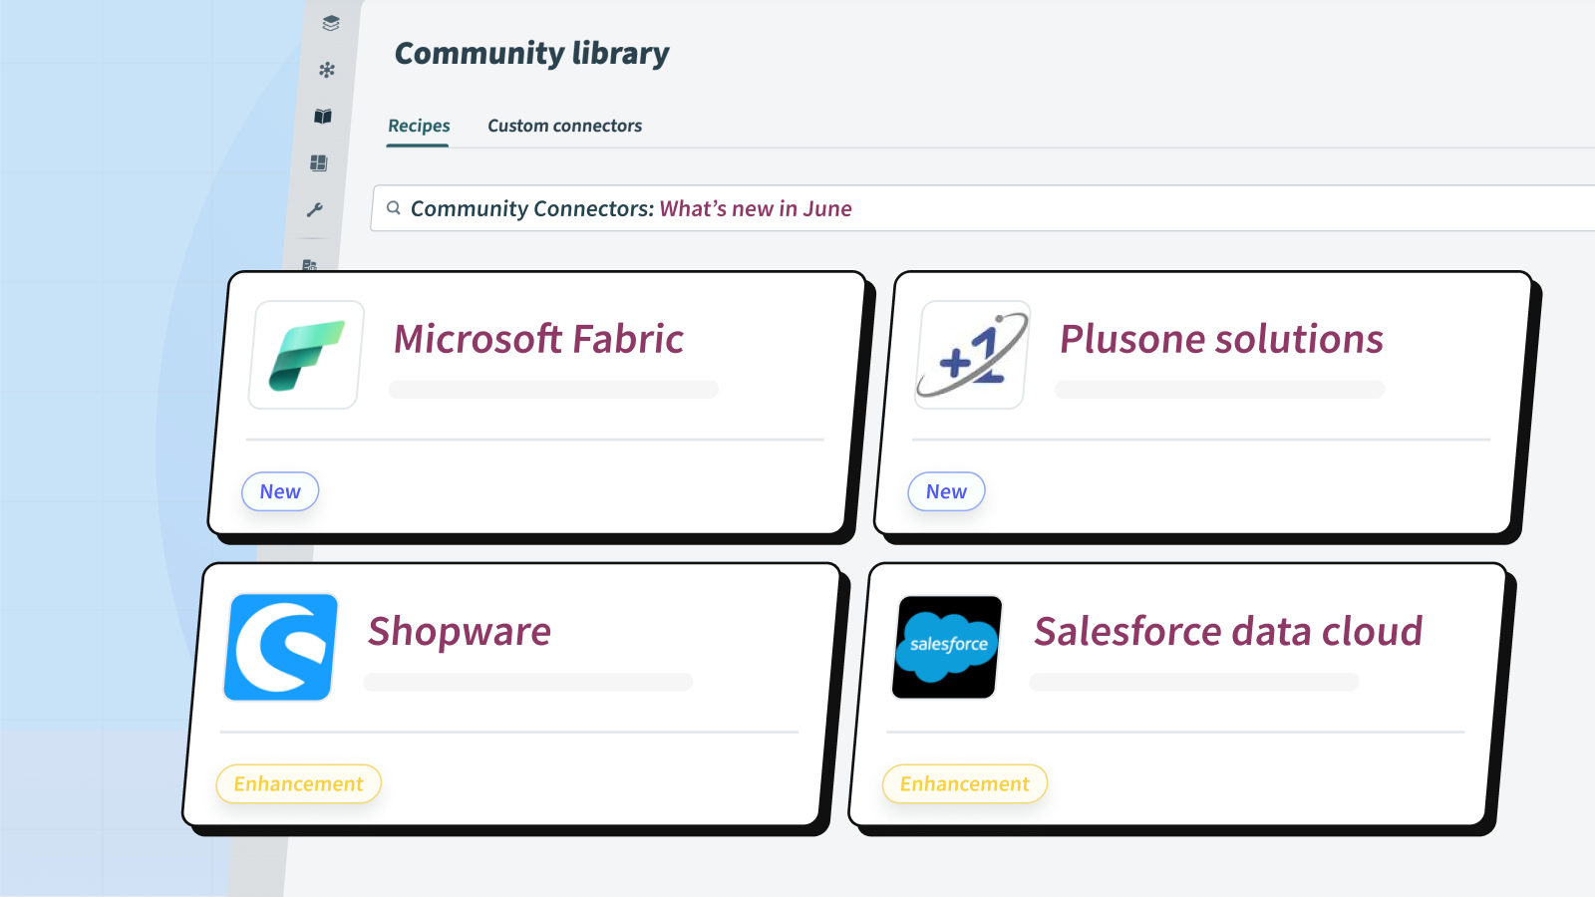
Task: Click the "What's new in June" text
Action: [756, 208]
